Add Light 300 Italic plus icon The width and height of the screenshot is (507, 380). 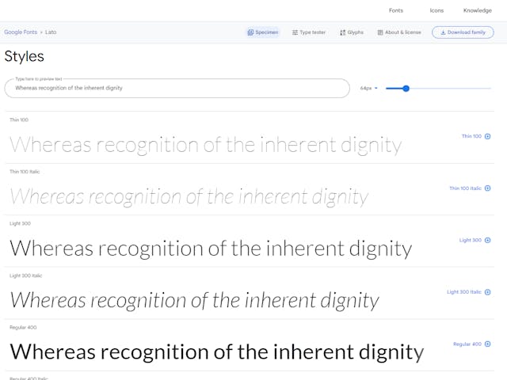click(x=488, y=292)
